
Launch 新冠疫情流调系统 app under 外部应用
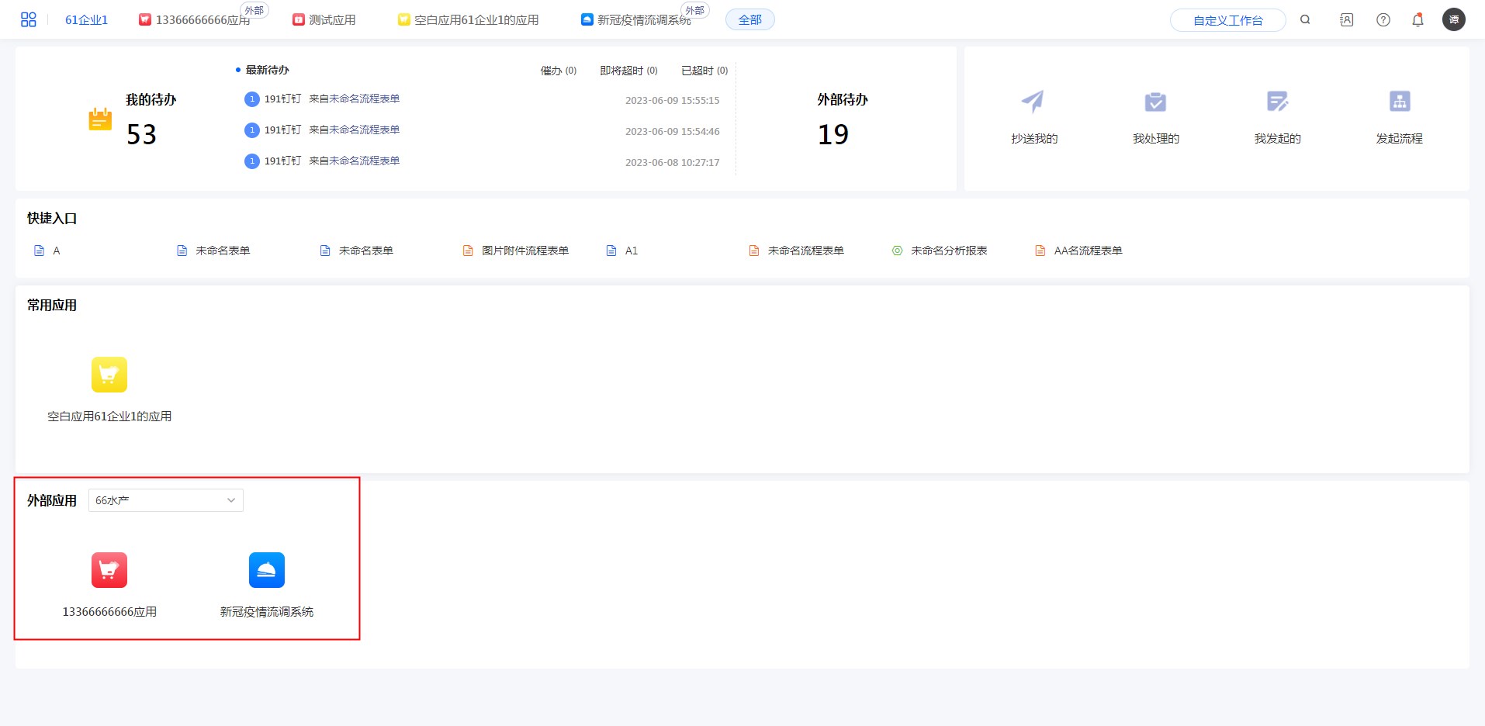pos(266,570)
